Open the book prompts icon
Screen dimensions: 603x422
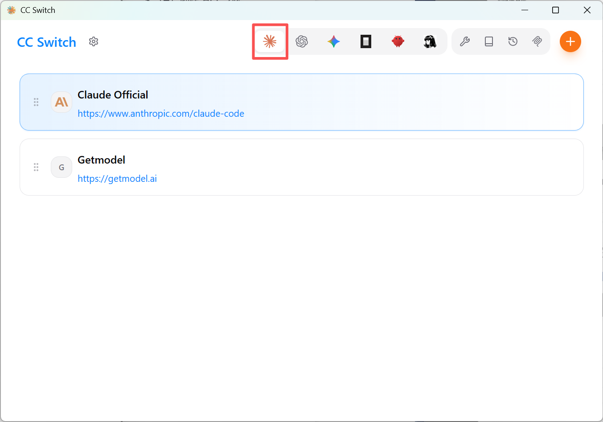[x=489, y=41]
